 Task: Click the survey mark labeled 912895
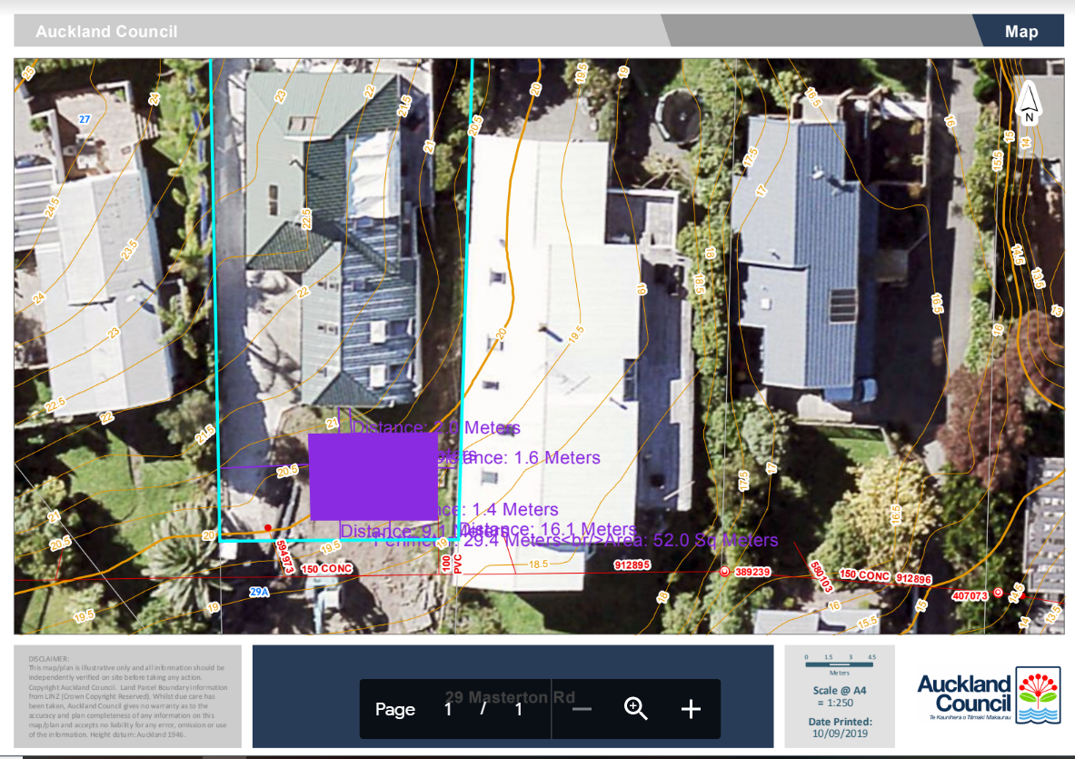coord(634,565)
